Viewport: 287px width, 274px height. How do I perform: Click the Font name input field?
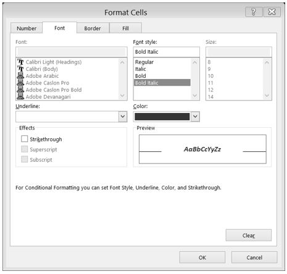pyautogui.click(x=72, y=52)
